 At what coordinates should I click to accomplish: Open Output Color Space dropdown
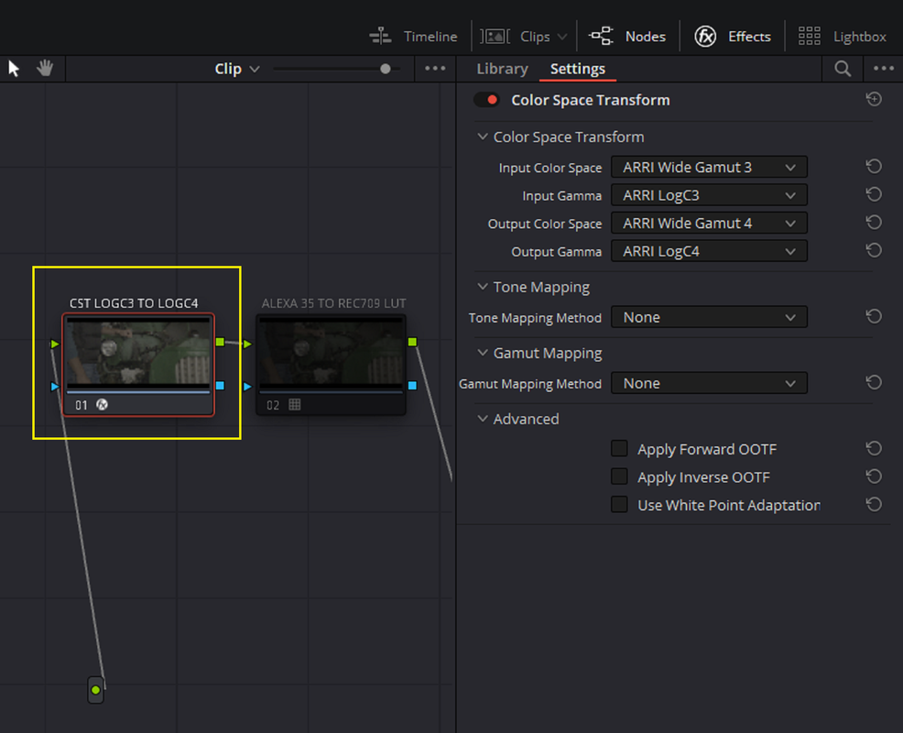(x=709, y=223)
